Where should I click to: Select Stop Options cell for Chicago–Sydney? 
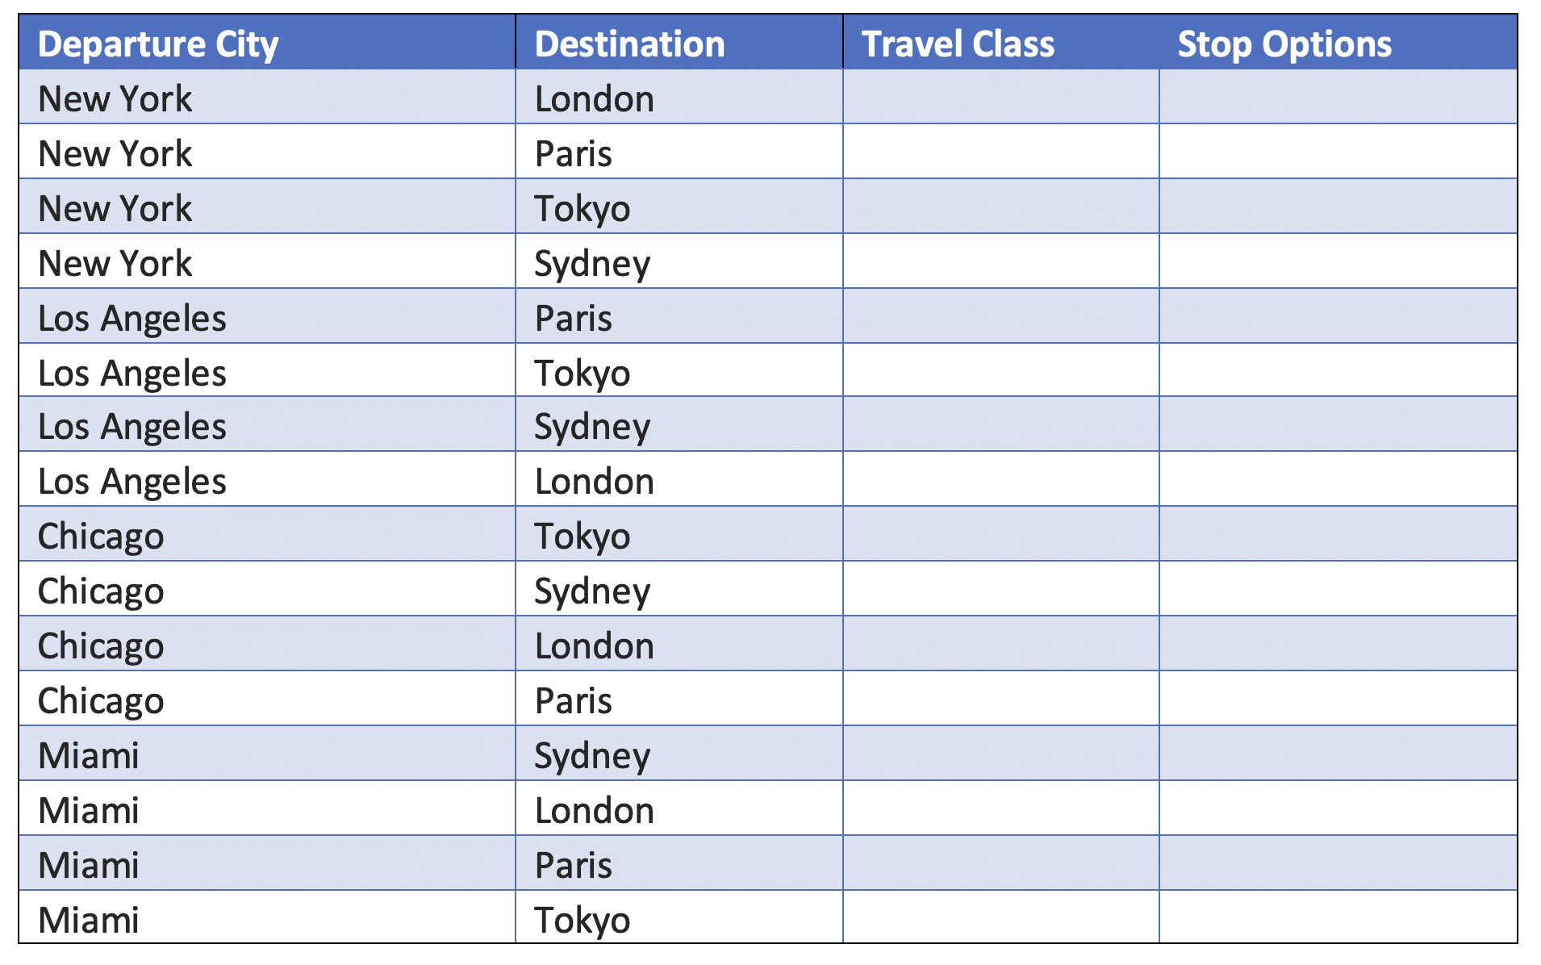(x=1338, y=589)
